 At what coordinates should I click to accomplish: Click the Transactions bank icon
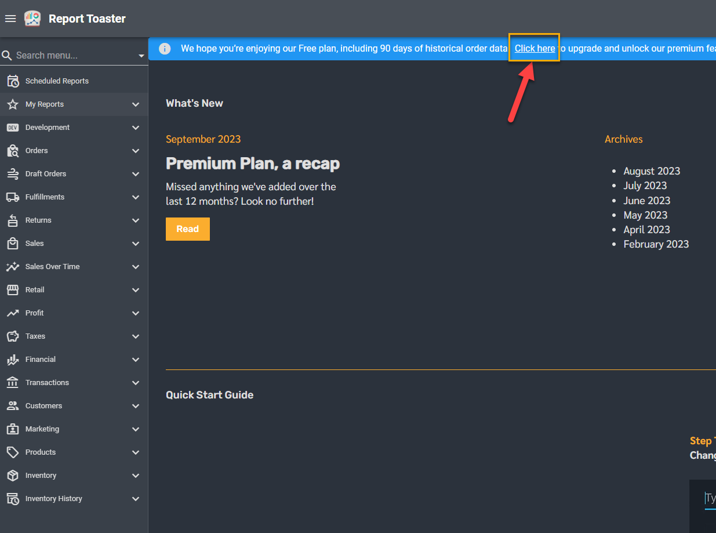(13, 383)
